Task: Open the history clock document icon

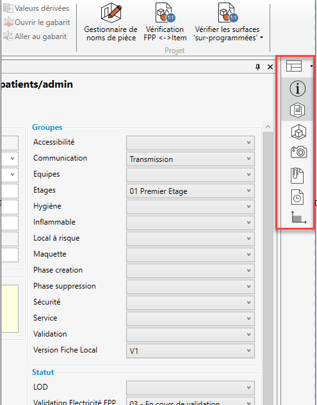Action: point(297,197)
